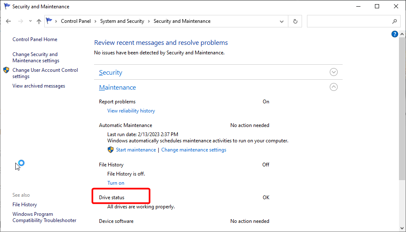Minimize the Security and Maintenance window
This screenshot has height=232, width=406.
(x=358, y=7)
